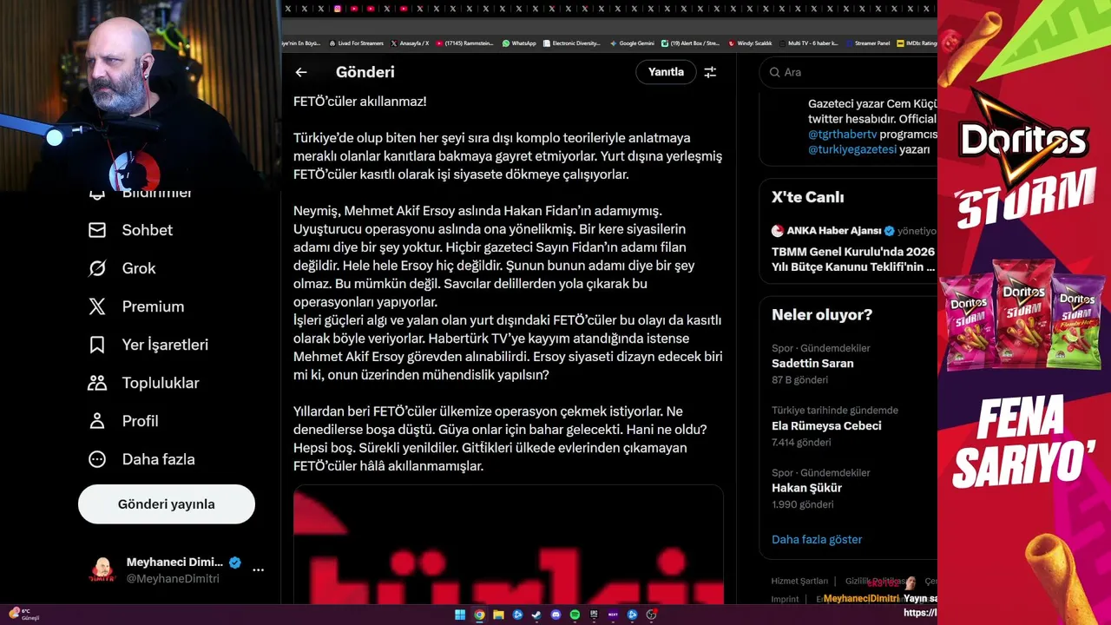Open WhatsApp bookmark
1111x625 pixels.
point(519,43)
